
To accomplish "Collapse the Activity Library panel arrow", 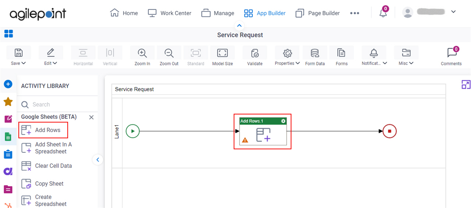I will (98, 160).
